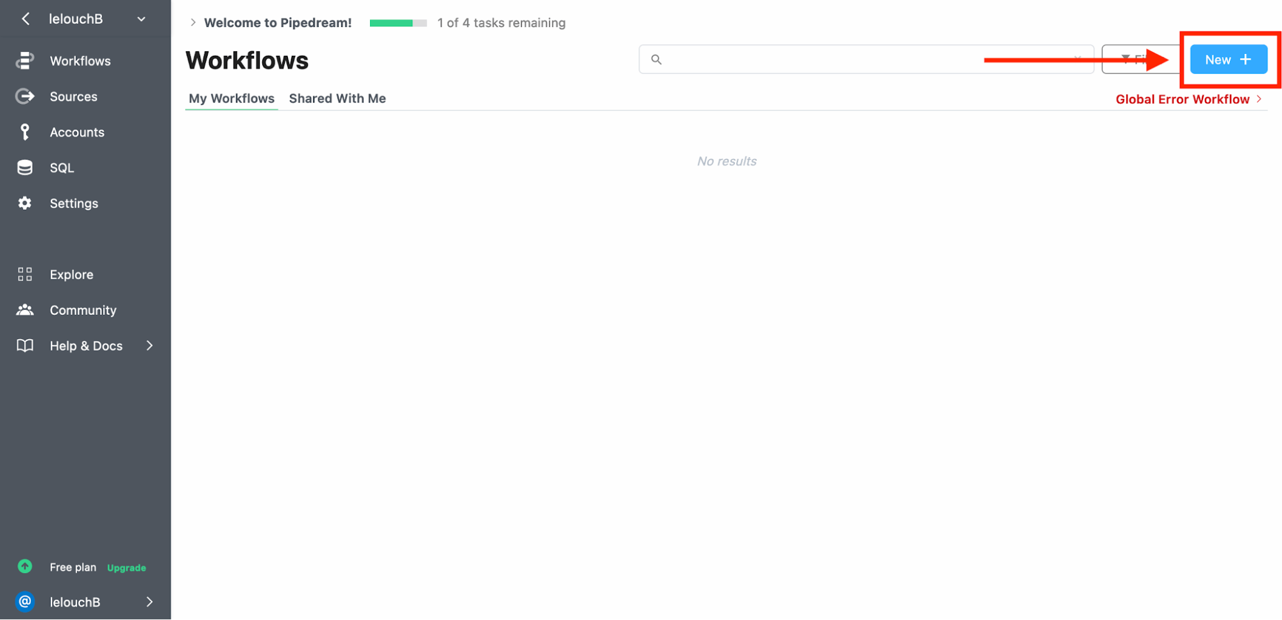Open the lelouchB workspace dropdown
This screenshot has height=620, width=1282.
point(141,19)
